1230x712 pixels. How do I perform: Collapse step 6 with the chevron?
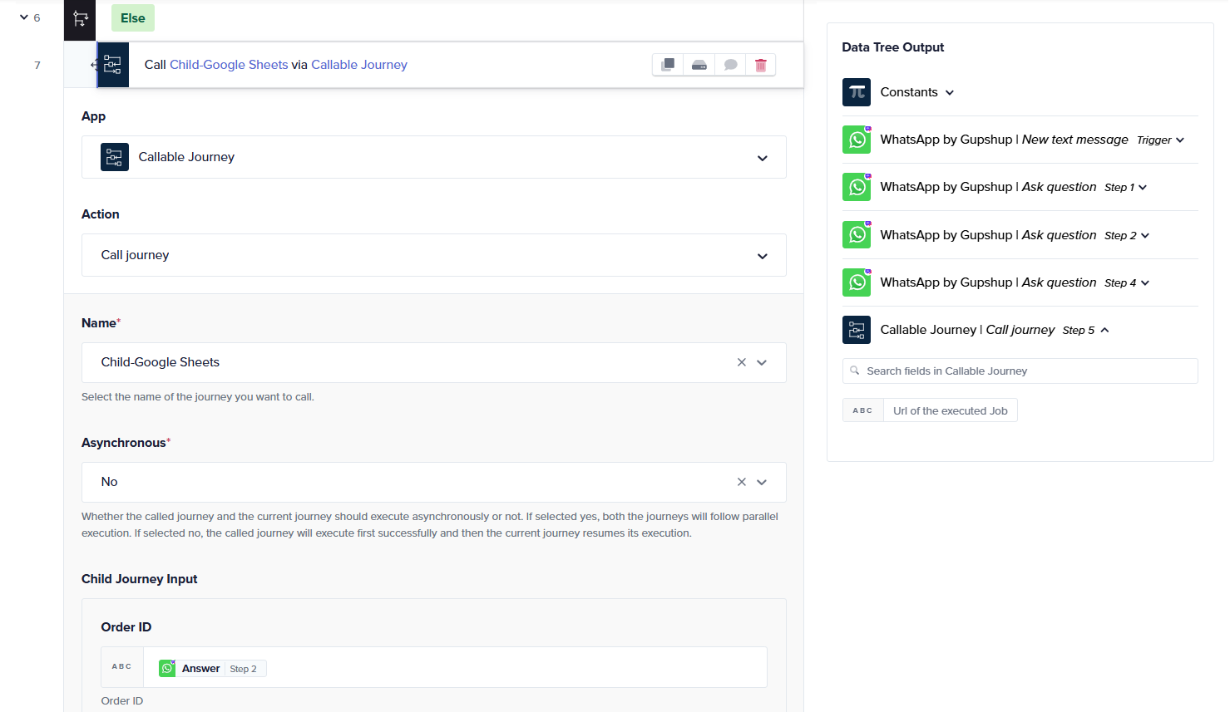click(x=24, y=17)
